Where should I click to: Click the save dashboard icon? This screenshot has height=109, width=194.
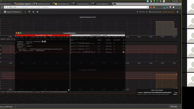(x=33, y=12)
